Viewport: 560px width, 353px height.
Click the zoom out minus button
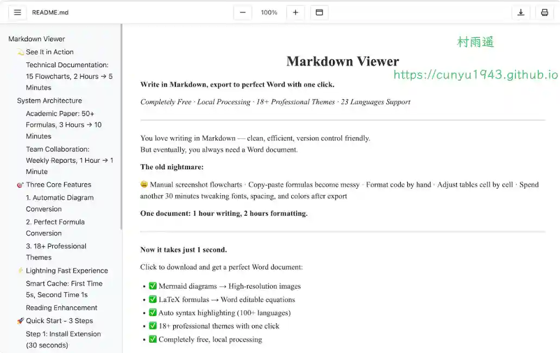tap(243, 12)
